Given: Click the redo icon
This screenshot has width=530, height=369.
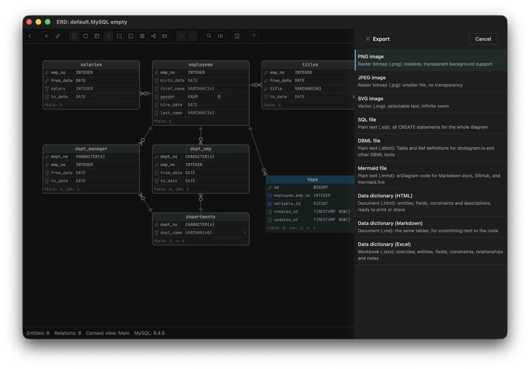Looking at the screenshot, I should click(x=193, y=36).
